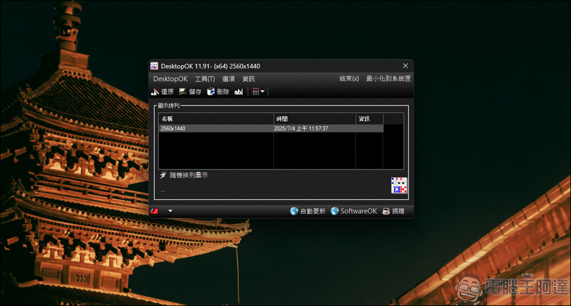Click 隨機排列圖示 to shuffle icons
Viewport: 571px width, 306px height.
tap(189, 176)
